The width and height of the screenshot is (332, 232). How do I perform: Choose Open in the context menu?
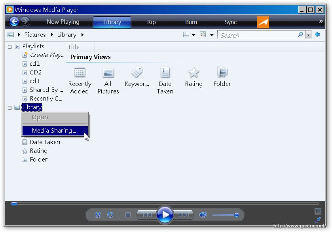(x=55, y=117)
